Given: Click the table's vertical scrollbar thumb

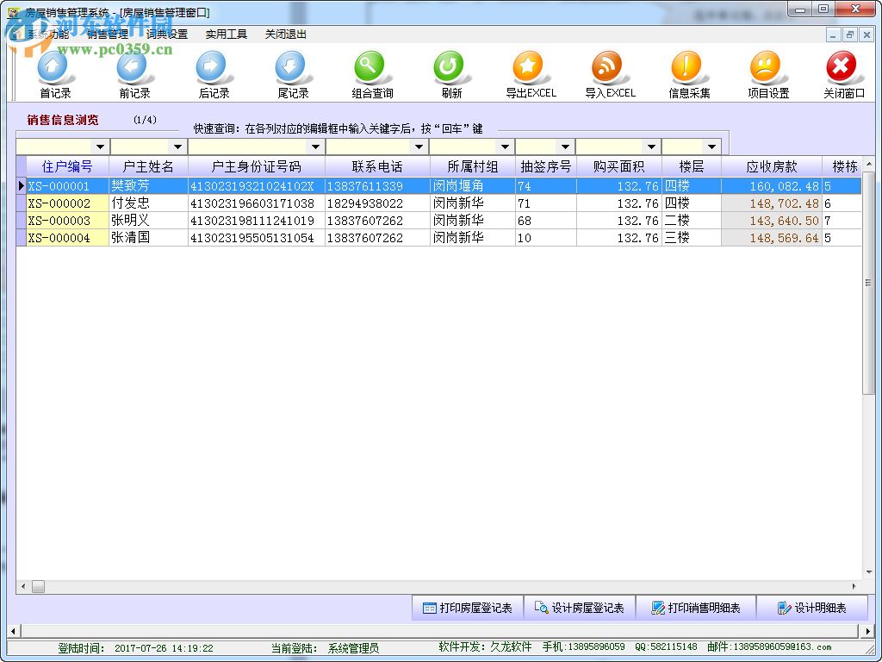Looking at the screenshot, I should click(868, 283).
